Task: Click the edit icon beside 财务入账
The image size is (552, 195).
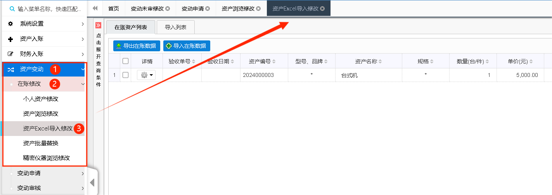Action: (x=10, y=54)
